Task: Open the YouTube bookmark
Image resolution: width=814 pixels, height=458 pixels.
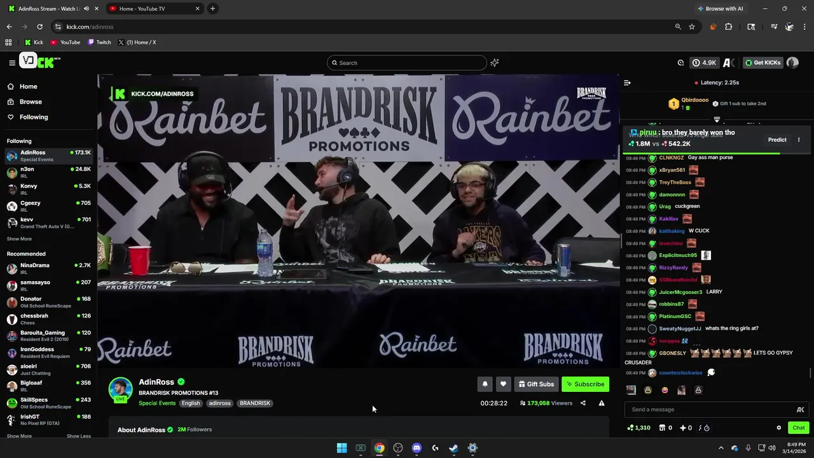Action: tap(66, 43)
